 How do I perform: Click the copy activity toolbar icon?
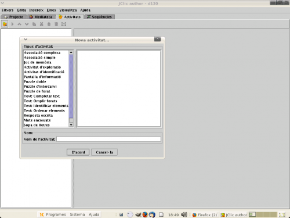pyautogui.click(x=34, y=24)
